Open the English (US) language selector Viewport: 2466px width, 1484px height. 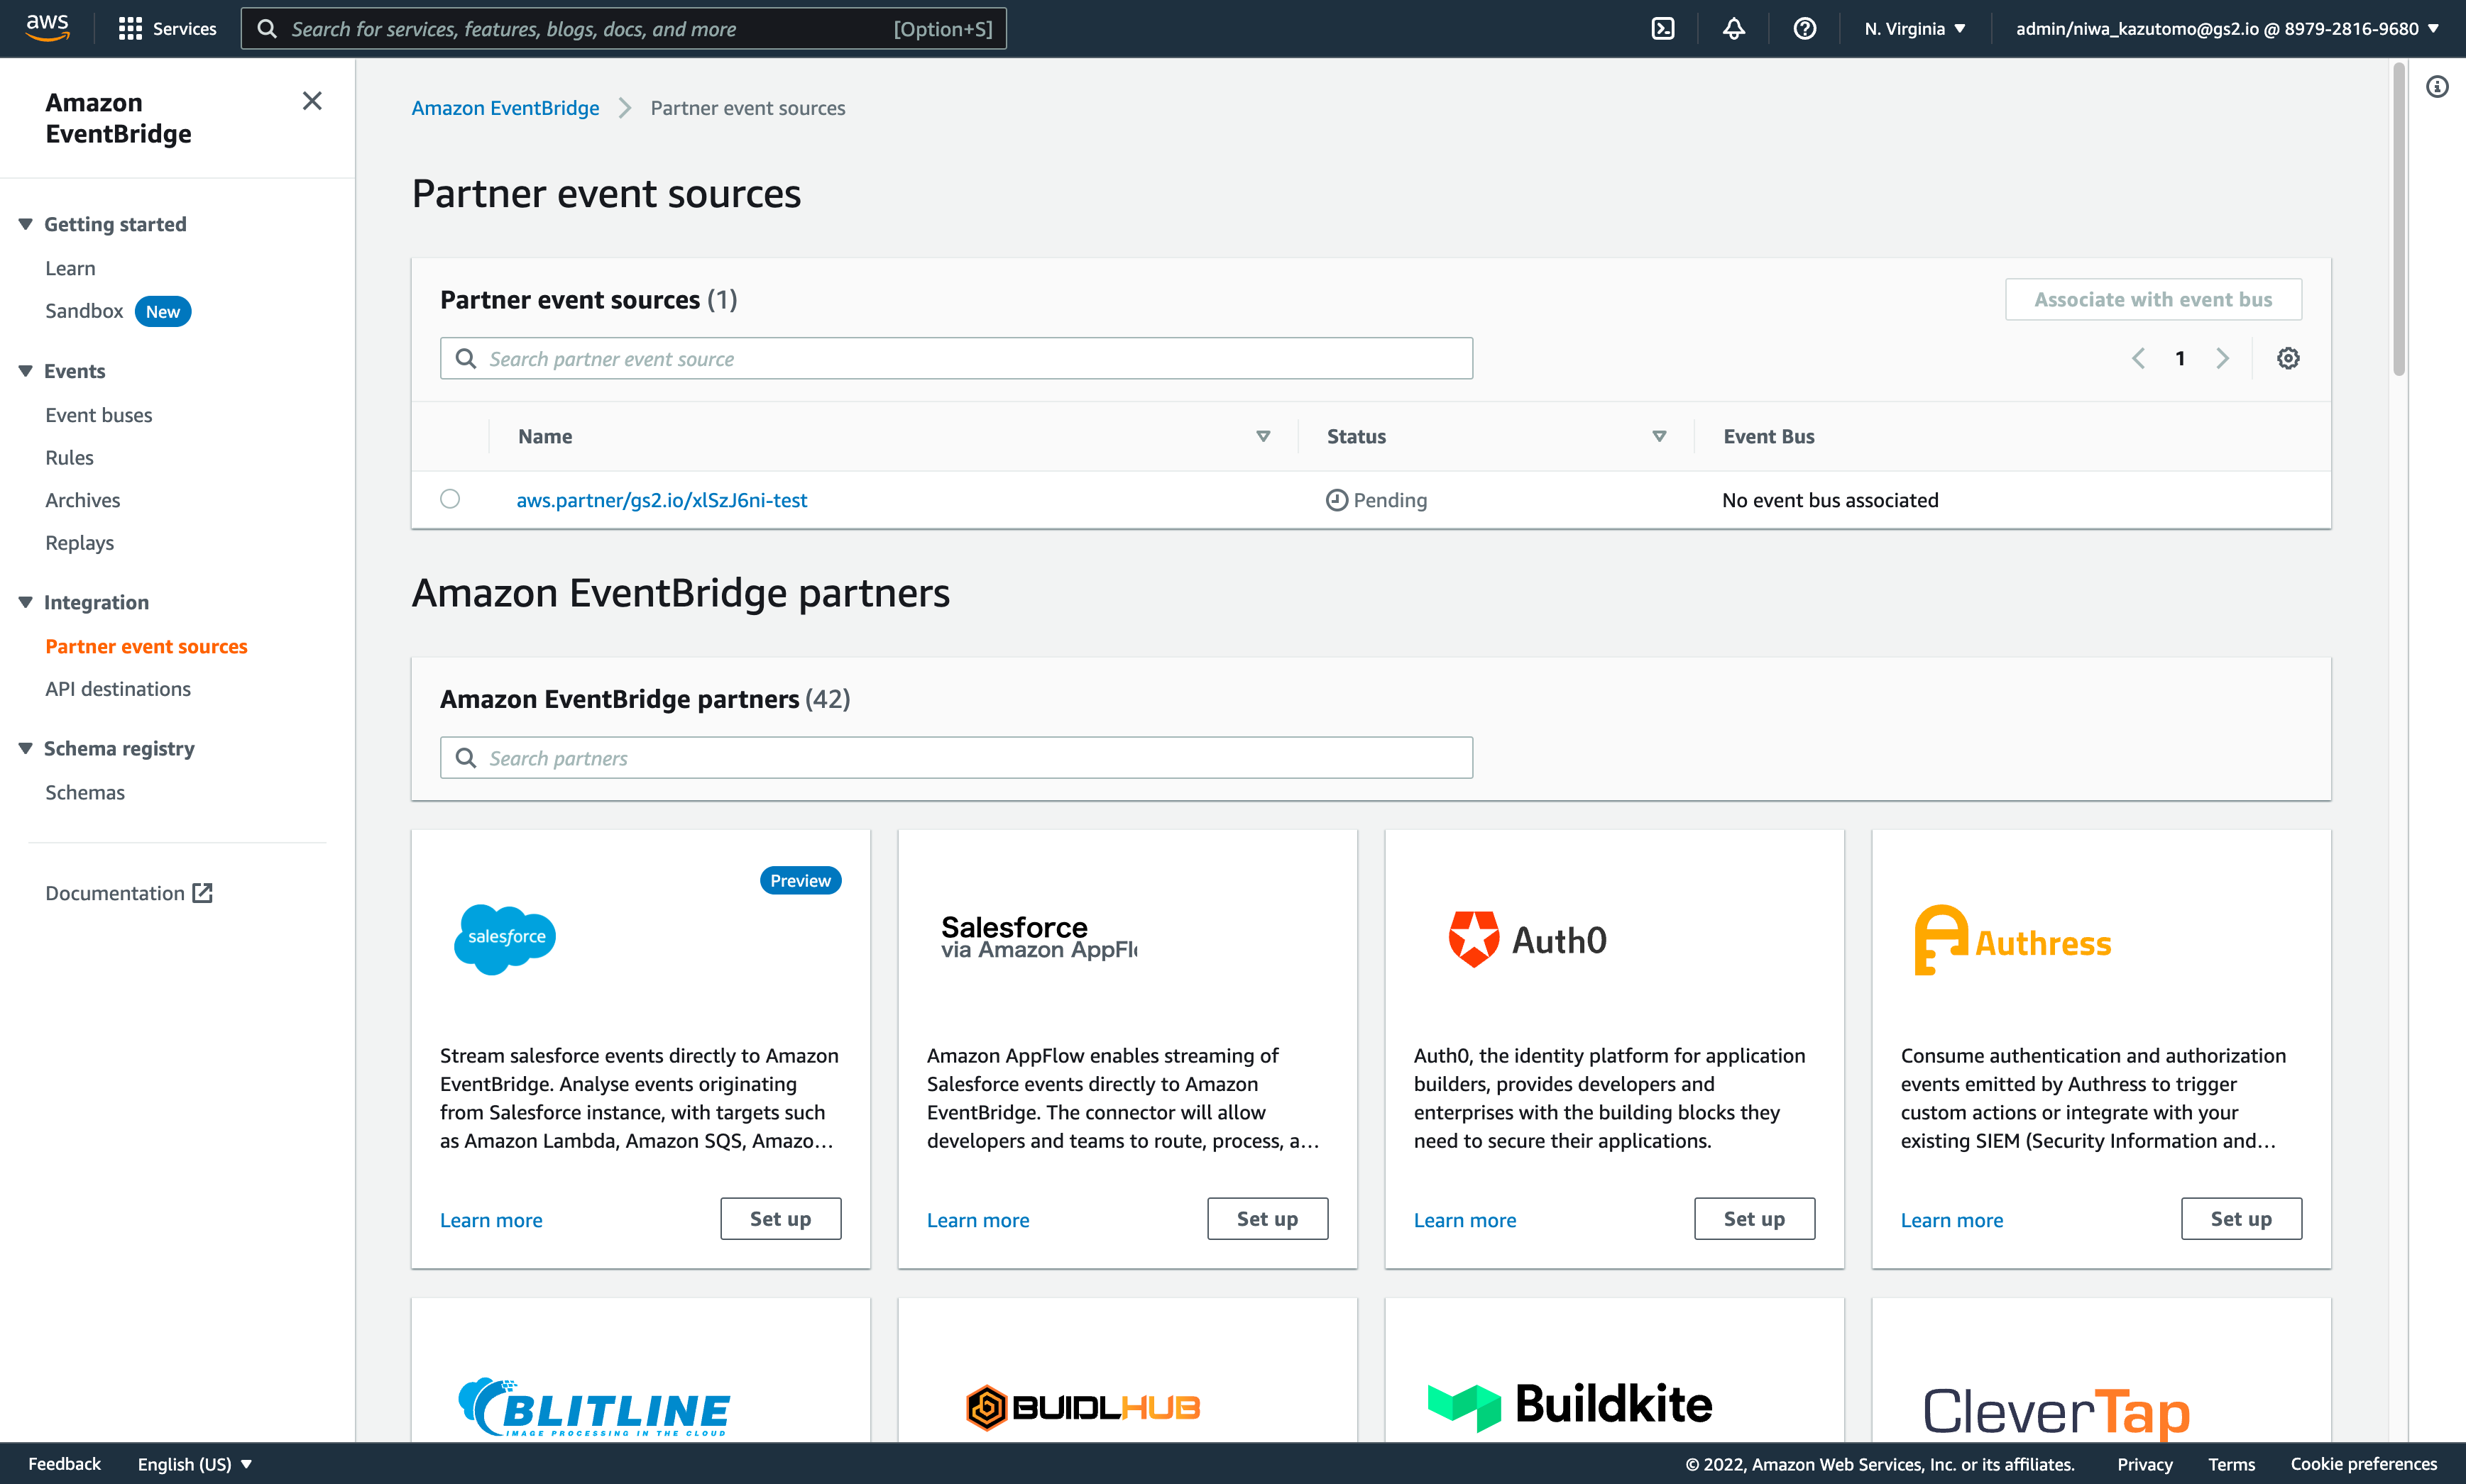pyautogui.click(x=195, y=1464)
